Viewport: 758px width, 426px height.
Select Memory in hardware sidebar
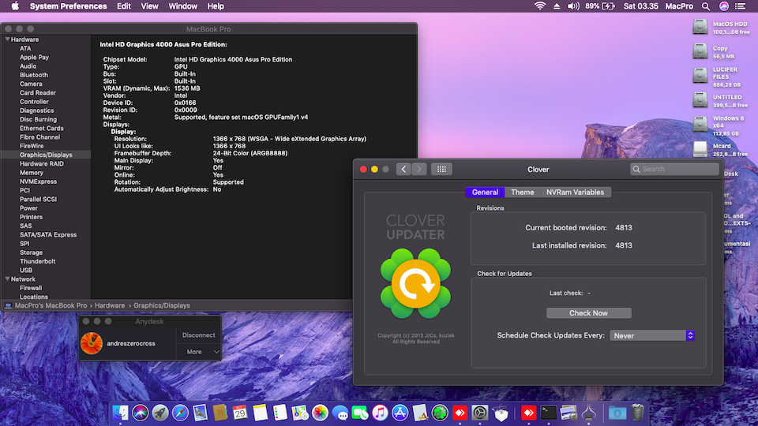[x=32, y=173]
